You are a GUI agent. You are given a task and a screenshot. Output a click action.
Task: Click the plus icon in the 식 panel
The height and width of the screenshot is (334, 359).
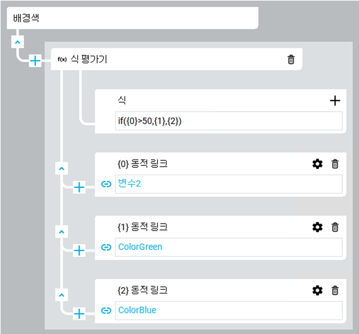click(x=335, y=100)
